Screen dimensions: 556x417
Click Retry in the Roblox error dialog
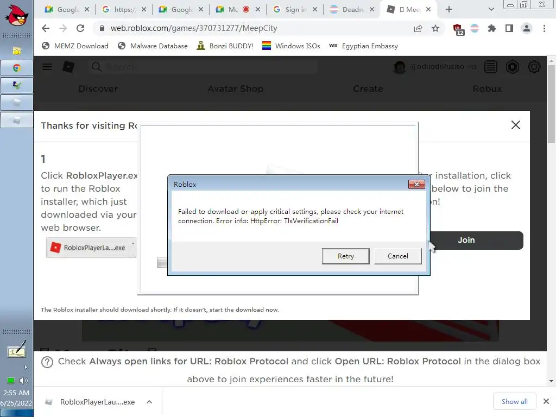point(345,256)
